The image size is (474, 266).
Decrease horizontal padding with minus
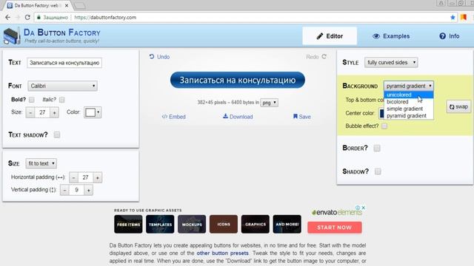click(73, 177)
